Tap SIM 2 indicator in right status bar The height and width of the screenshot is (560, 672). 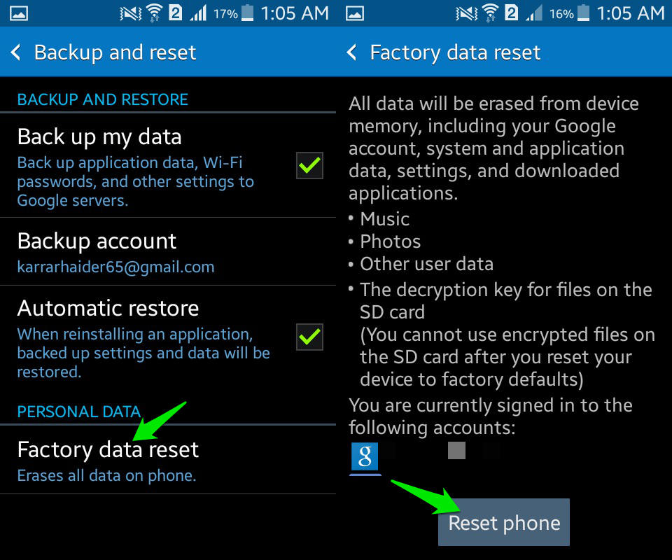coord(512,13)
